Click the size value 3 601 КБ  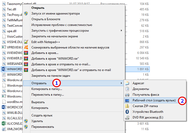click(x=143, y=124)
